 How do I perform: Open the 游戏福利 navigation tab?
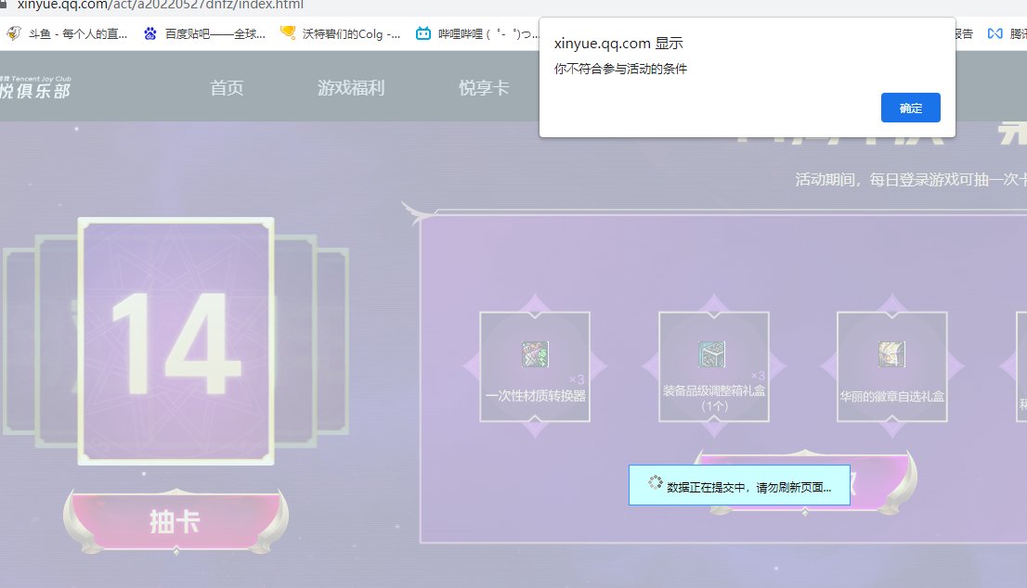point(351,88)
